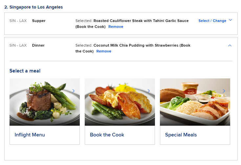Open the Special Meals chicken rice photo

point(195,102)
